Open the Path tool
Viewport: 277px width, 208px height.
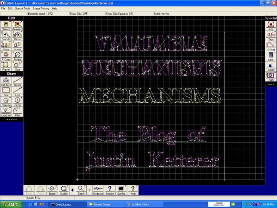(271, 76)
